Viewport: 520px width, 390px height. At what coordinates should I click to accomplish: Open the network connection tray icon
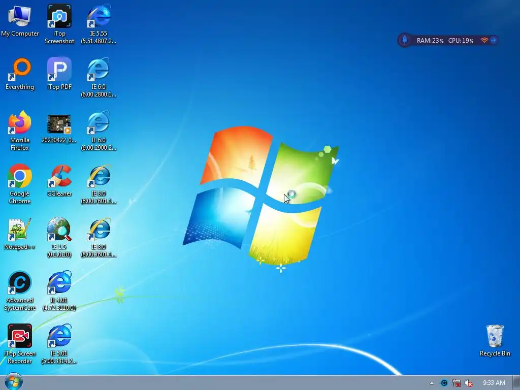pyautogui.click(x=457, y=383)
